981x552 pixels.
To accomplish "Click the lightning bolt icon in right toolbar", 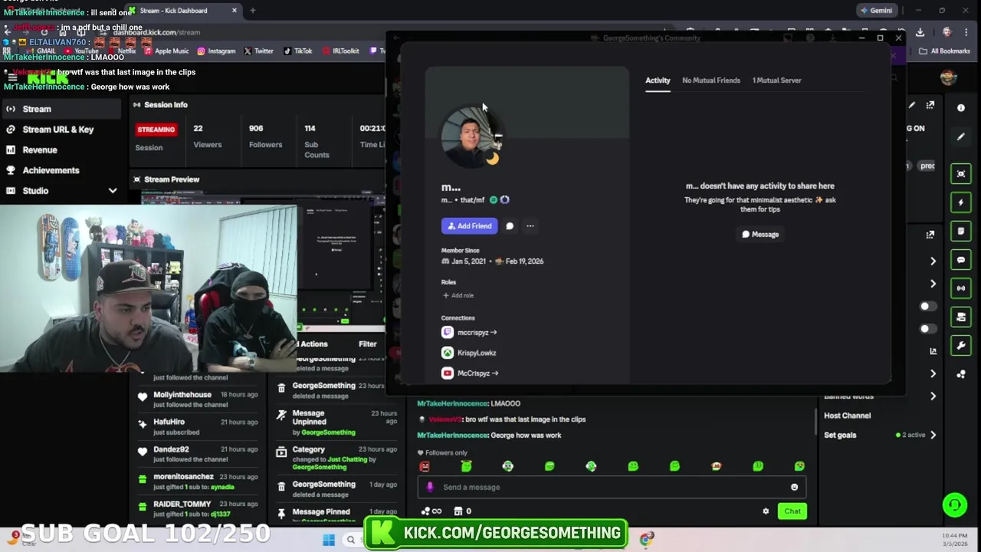I will (961, 202).
